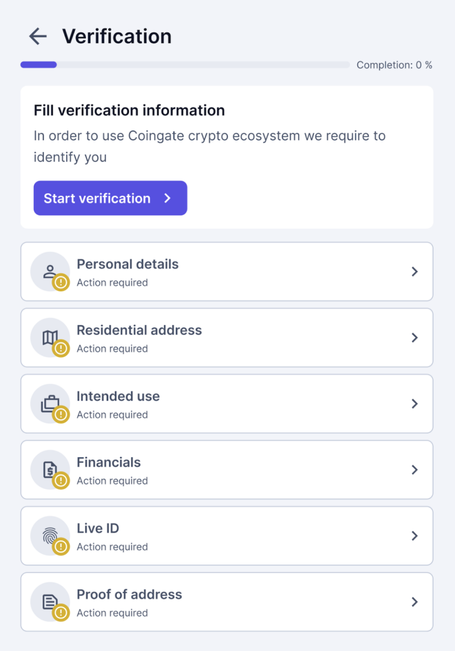Expand Personal details with right chevron

point(414,271)
